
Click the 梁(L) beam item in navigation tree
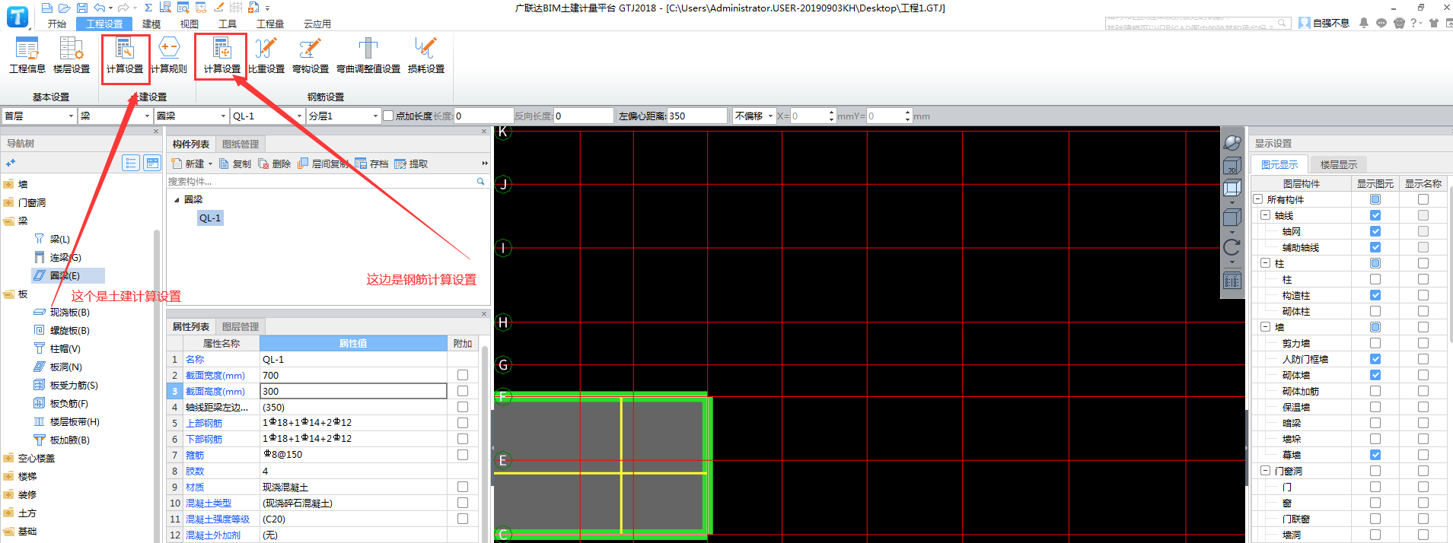(59, 239)
